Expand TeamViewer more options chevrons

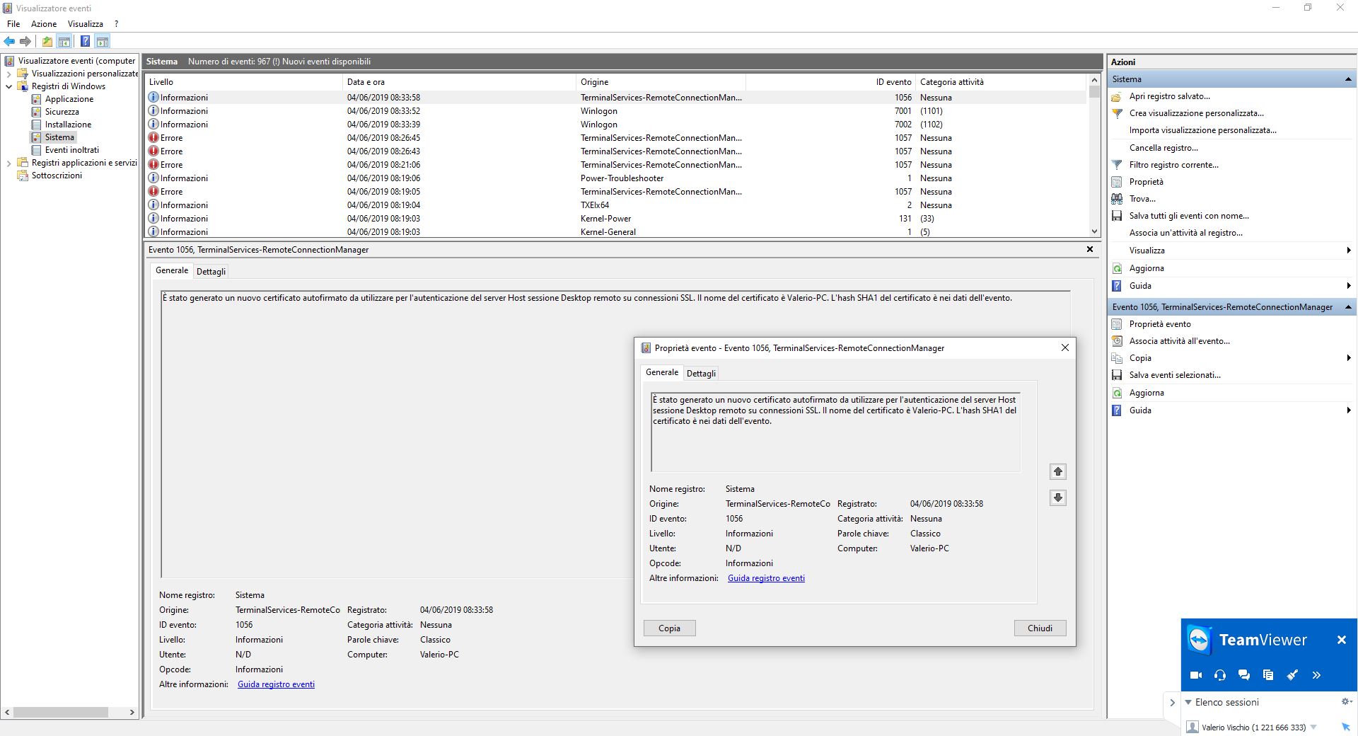coord(1316,675)
